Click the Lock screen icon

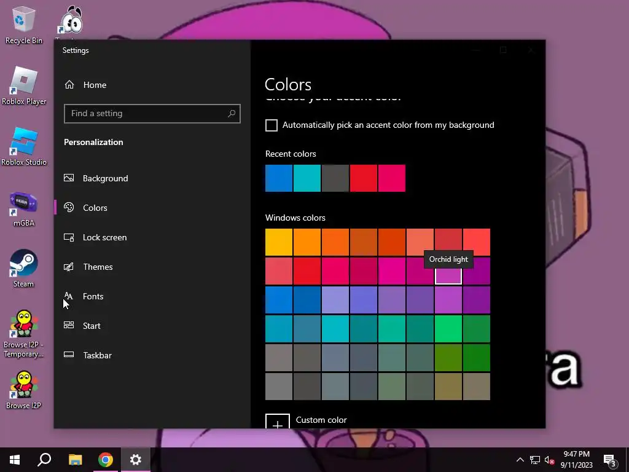69,237
